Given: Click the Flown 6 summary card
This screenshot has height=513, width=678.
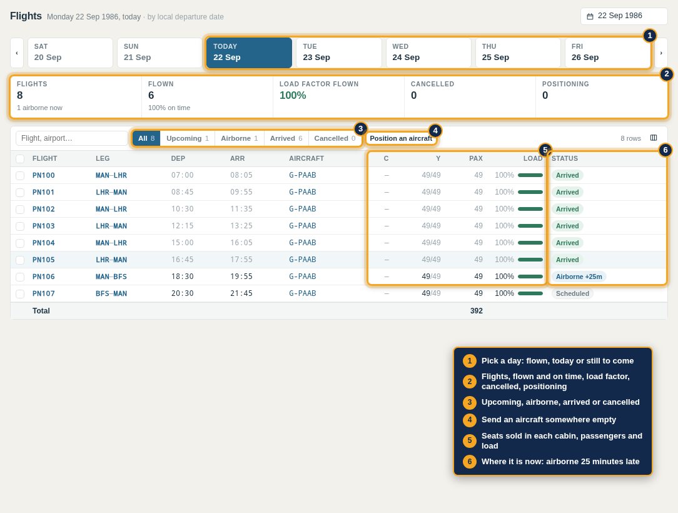Looking at the screenshot, I should (x=207, y=96).
